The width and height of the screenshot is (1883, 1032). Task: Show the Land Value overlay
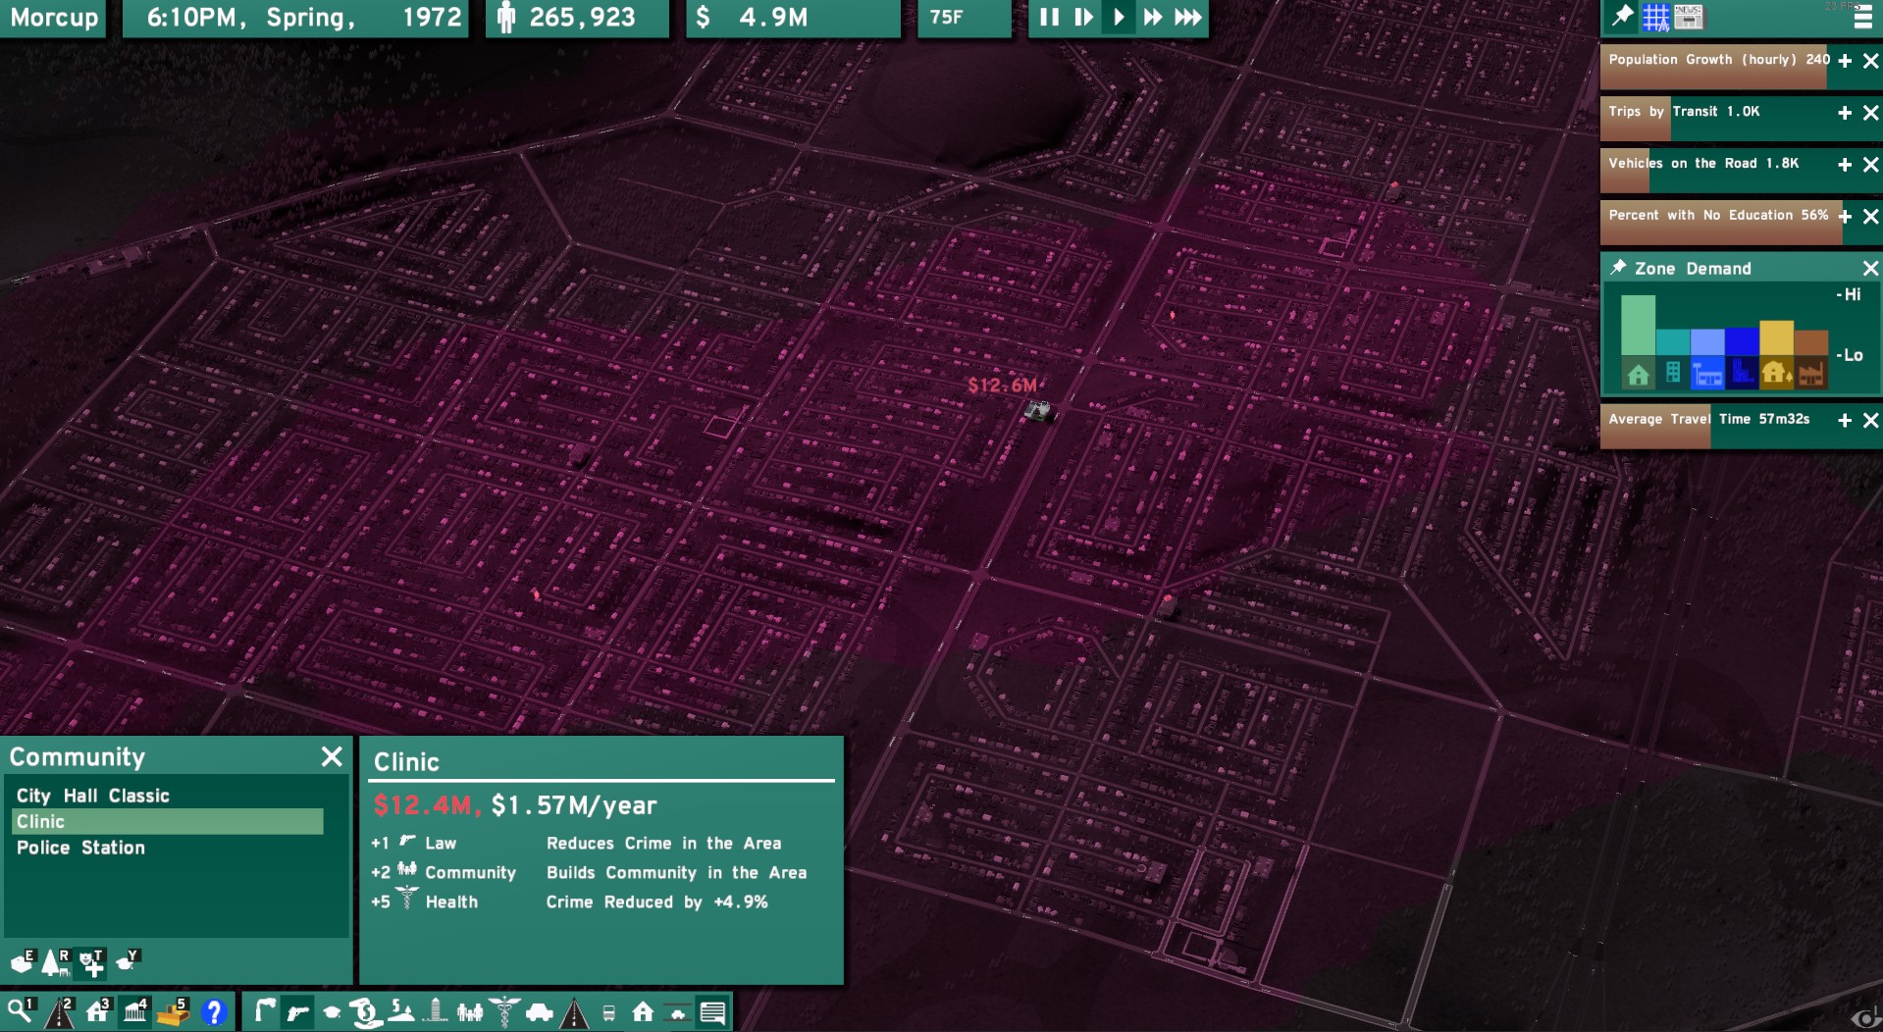pos(401,1011)
